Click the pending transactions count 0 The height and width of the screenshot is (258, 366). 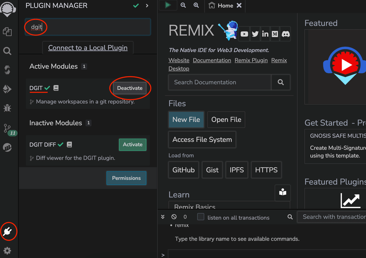pos(185,217)
